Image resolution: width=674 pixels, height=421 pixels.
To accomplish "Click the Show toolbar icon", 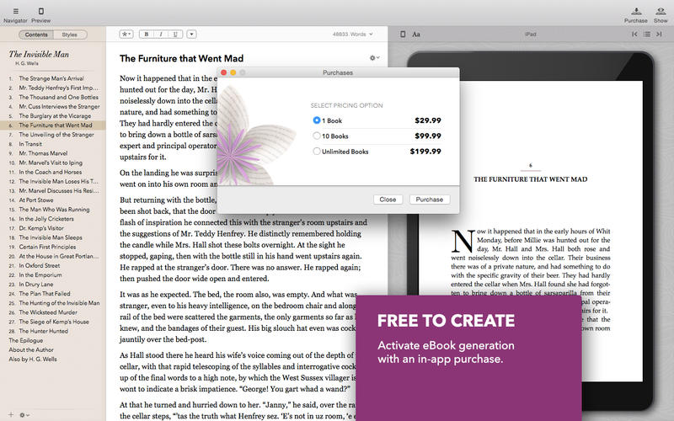I will tap(661, 11).
